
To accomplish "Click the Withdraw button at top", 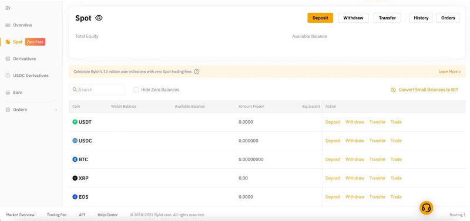I will tap(354, 18).
